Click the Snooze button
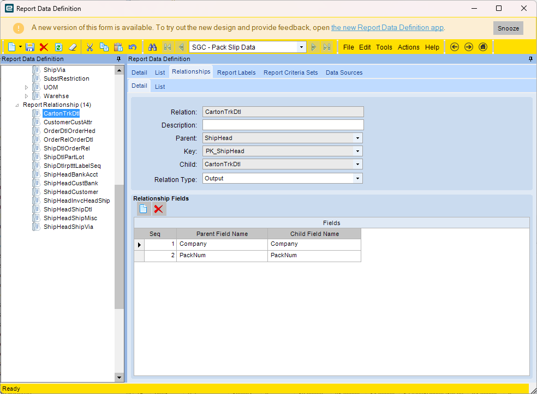537x394 pixels. pos(508,28)
